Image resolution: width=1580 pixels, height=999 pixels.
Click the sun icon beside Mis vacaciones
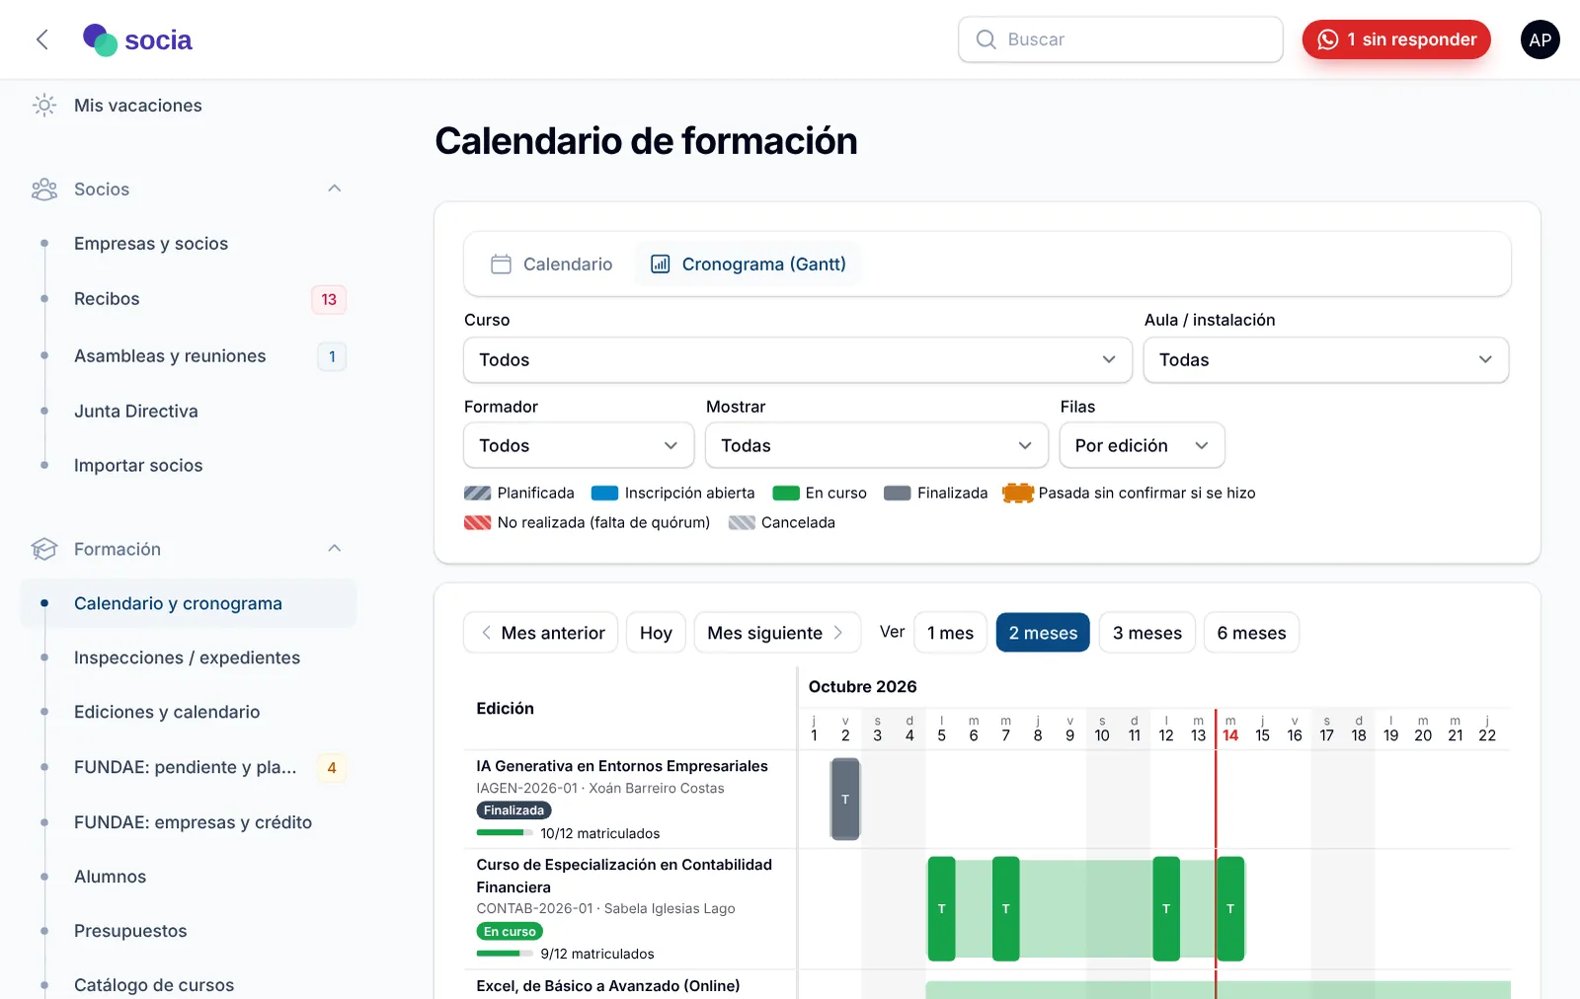44,106
